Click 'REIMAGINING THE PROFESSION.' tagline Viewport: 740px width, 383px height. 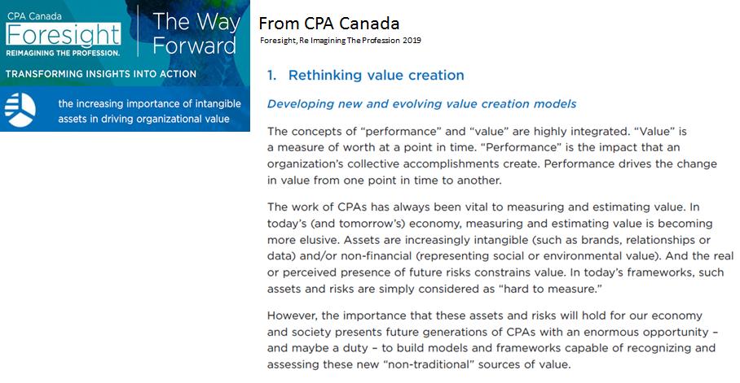[x=63, y=53]
